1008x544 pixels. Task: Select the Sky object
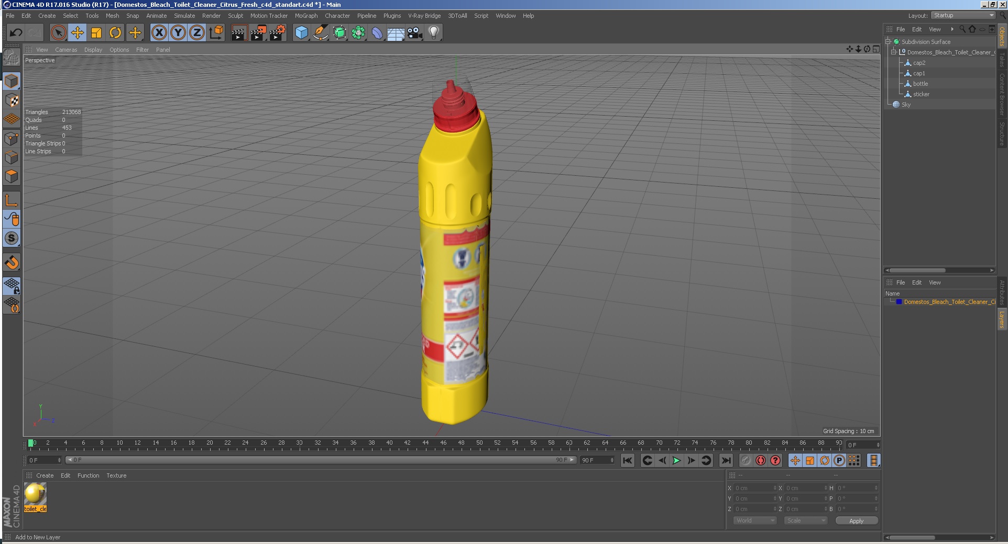point(906,105)
